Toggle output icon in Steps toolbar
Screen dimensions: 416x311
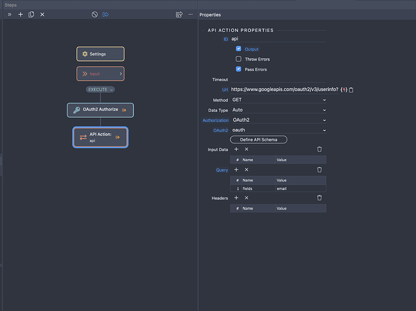(106, 14)
